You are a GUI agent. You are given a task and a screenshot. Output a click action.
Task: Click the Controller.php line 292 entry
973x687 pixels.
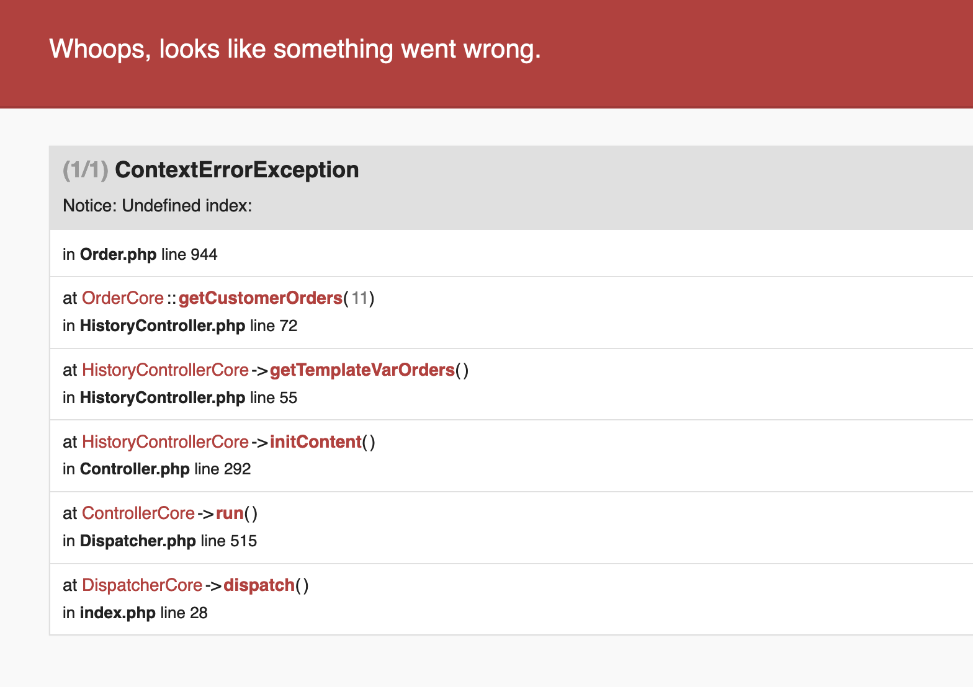157,469
